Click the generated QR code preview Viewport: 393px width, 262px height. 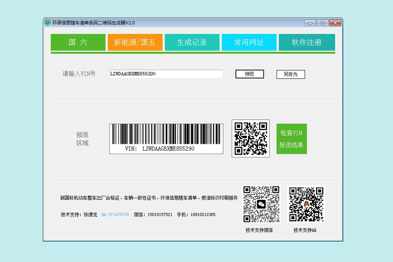pos(251,138)
